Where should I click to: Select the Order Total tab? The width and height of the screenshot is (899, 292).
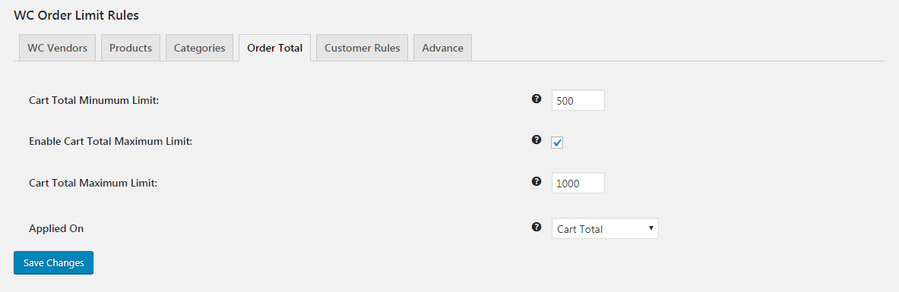[274, 48]
